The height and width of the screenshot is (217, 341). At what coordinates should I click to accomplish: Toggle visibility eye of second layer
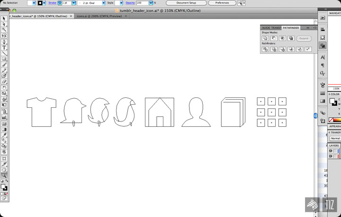(331, 156)
